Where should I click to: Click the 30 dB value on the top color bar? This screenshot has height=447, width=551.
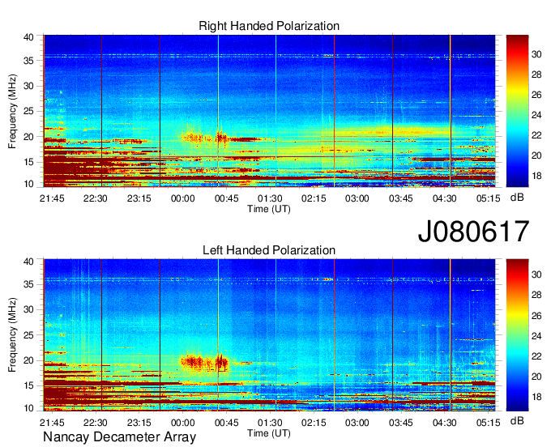point(536,54)
